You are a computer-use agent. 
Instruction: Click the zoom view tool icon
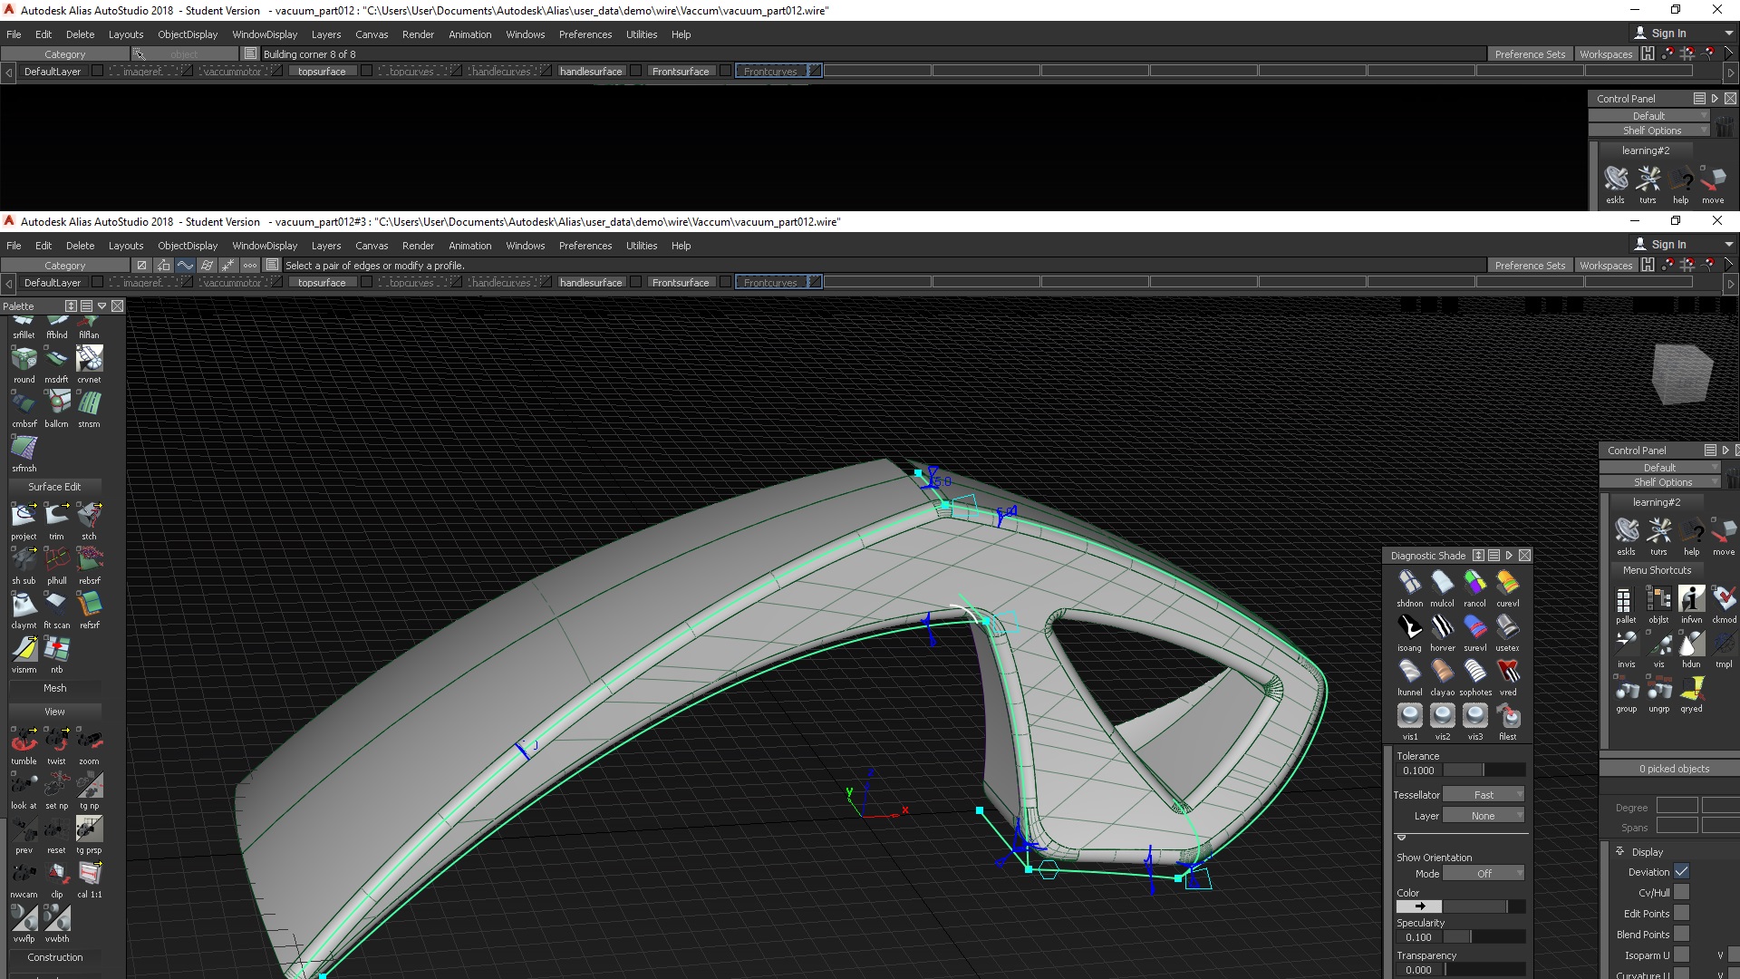(x=89, y=741)
